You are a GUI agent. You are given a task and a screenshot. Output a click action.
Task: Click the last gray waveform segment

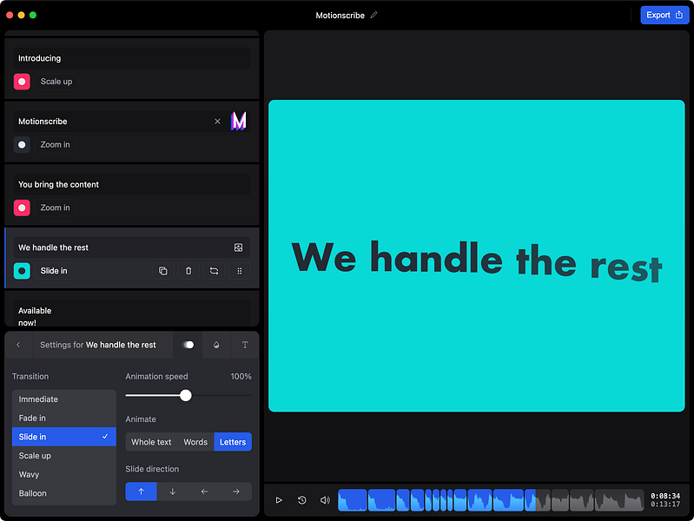coord(619,500)
